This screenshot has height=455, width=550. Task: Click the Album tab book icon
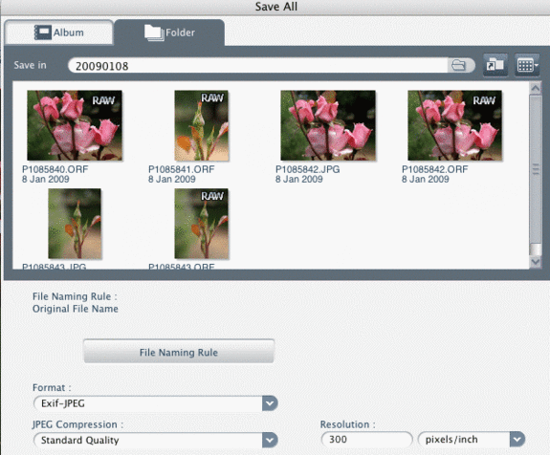(x=42, y=32)
